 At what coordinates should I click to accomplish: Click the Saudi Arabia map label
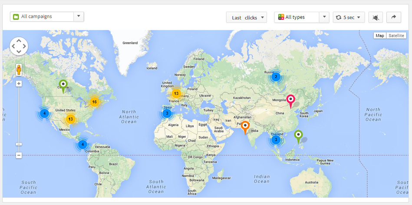click(220, 129)
